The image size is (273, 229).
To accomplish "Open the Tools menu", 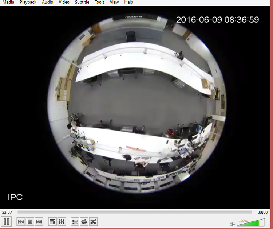I will pos(99,2).
